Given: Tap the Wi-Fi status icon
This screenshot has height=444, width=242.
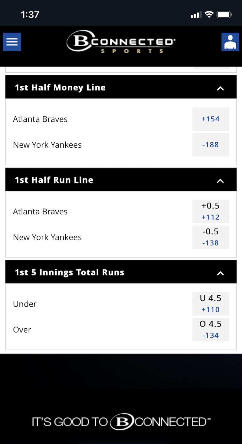Looking at the screenshot, I should [x=209, y=15].
